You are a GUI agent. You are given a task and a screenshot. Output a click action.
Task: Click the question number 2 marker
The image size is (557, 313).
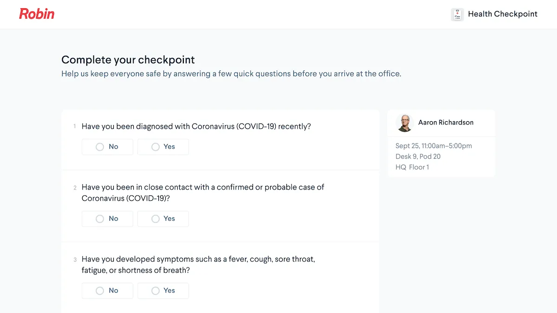click(x=75, y=188)
